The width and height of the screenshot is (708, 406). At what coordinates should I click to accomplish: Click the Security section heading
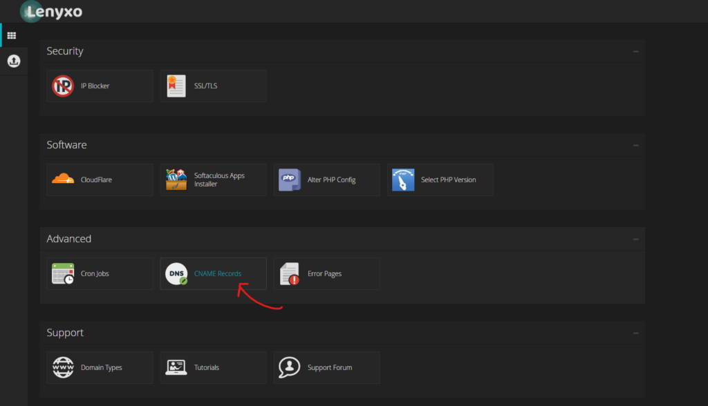[x=65, y=51]
